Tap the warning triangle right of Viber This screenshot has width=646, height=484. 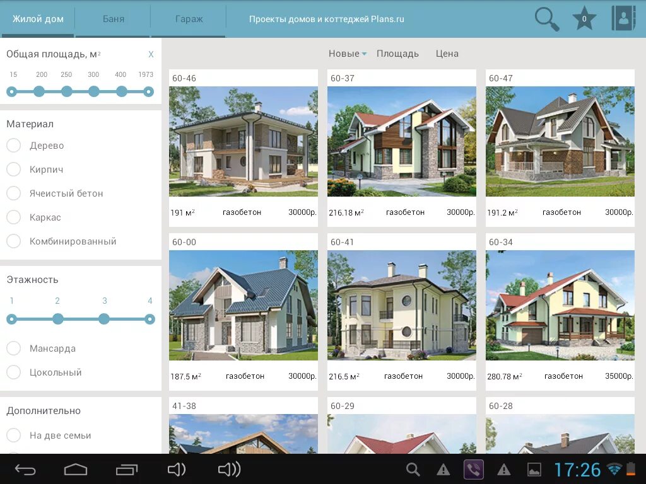click(x=504, y=470)
